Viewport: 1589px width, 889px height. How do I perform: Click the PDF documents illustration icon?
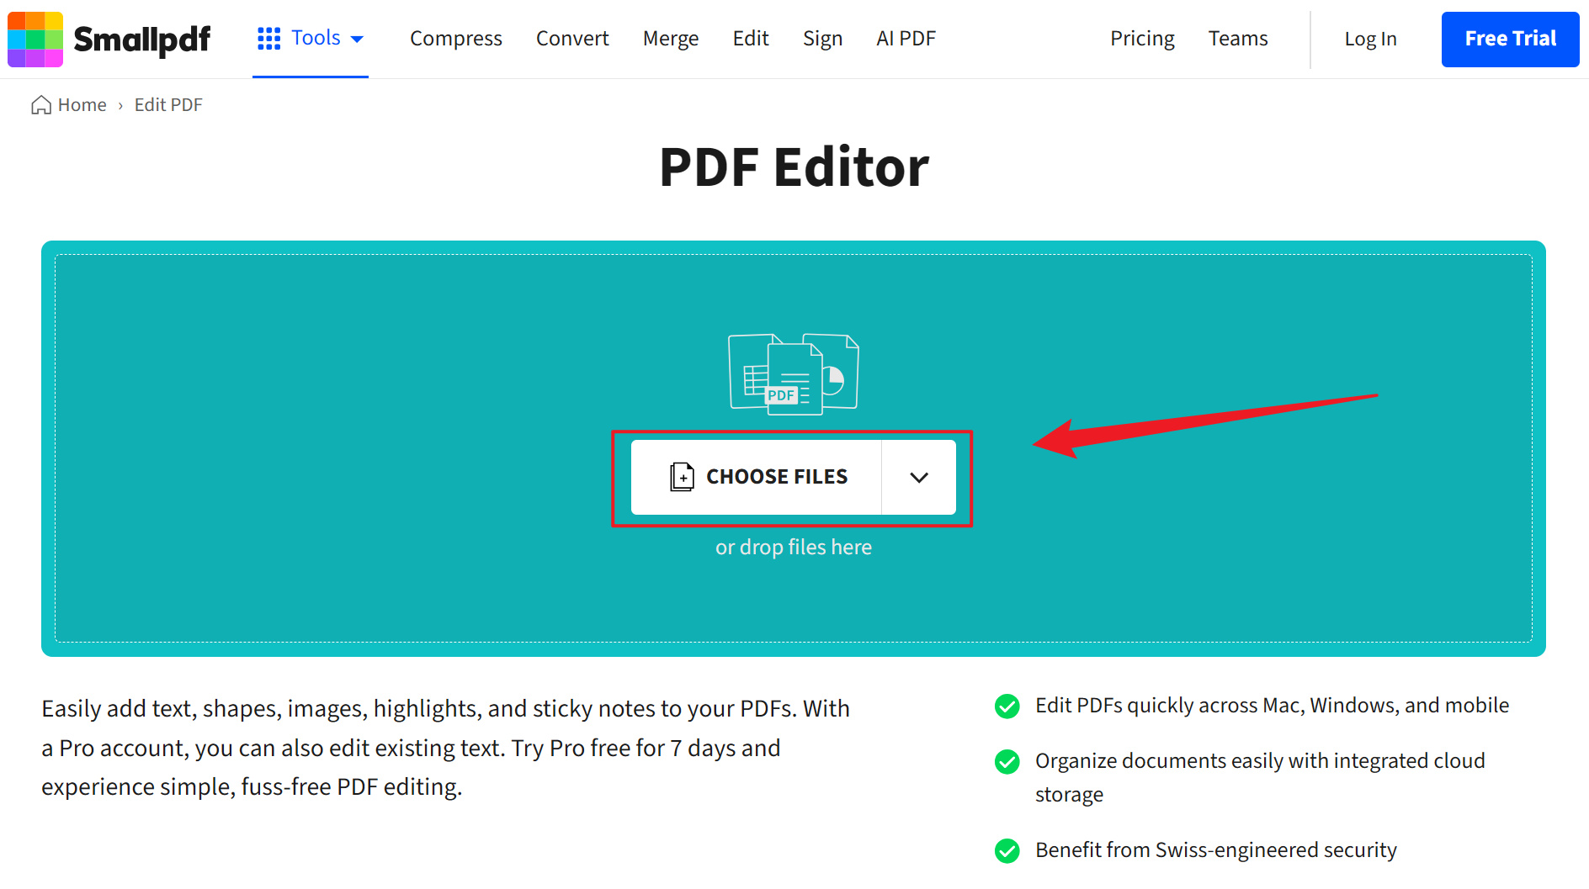pos(793,373)
